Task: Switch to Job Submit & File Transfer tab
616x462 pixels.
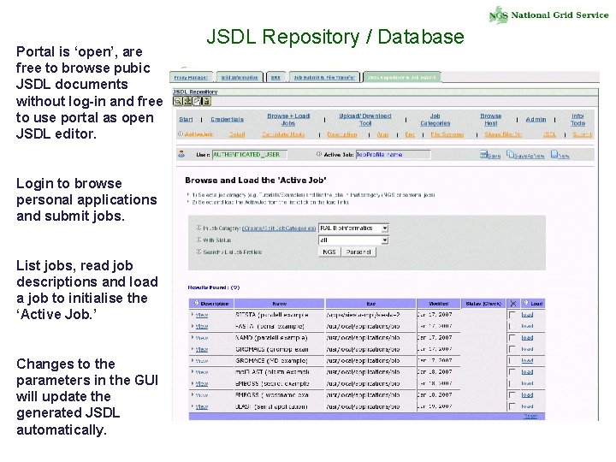Action: tap(324, 77)
